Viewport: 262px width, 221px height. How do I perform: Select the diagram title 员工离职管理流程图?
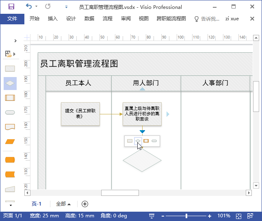[79, 64]
